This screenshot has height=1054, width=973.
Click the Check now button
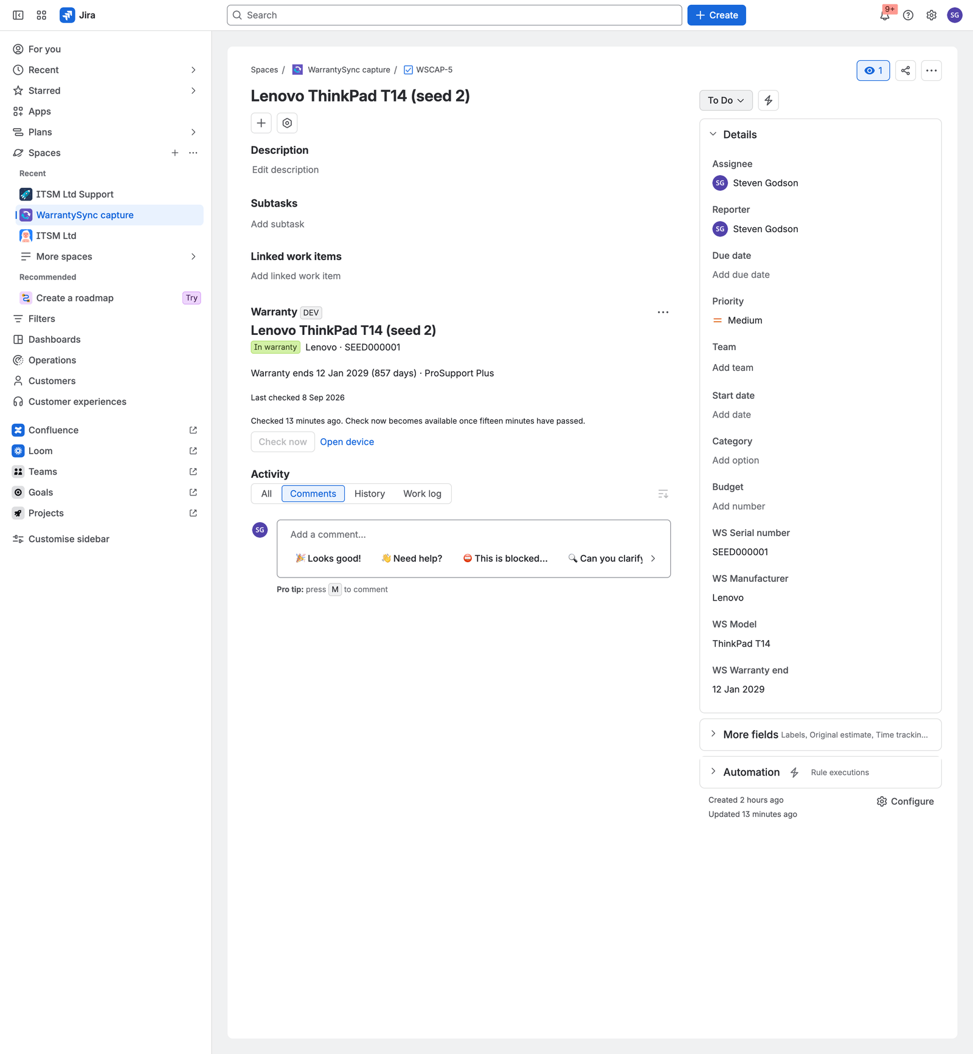click(283, 442)
